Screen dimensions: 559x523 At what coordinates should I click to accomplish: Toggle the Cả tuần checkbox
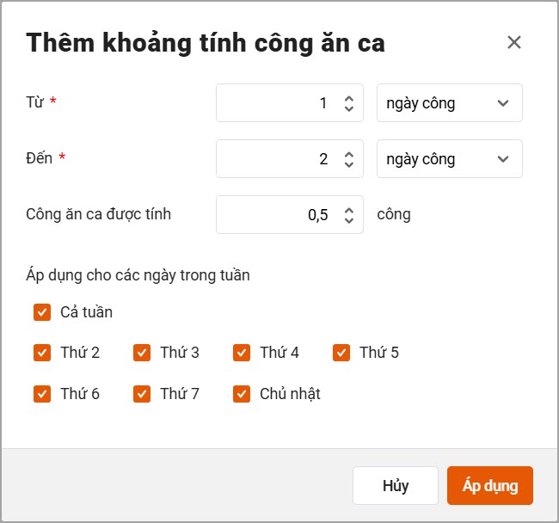click(42, 312)
